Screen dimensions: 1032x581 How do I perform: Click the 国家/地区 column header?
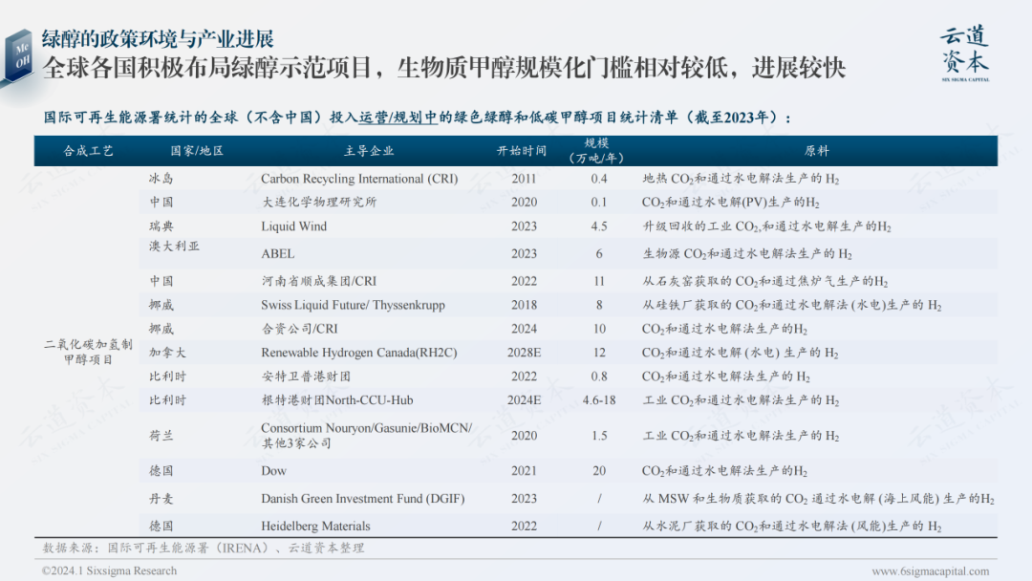click(x=197, y=151)
